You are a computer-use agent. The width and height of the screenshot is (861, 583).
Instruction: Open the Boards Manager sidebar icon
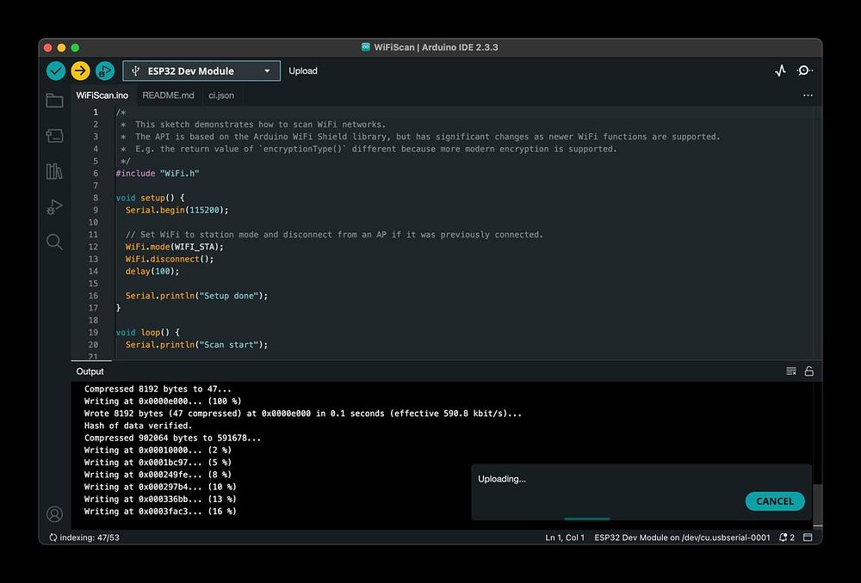[x=54, y=136]
